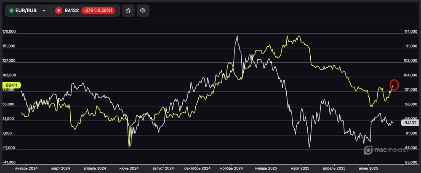
Task: Click the ноябрь 2024 date label
Action: [232, 168]
